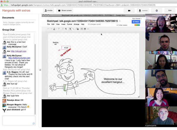Select video of smiling woman in red jacket
Image resolution: width=177 pixels, height=130 pixels.
point(161,97)
